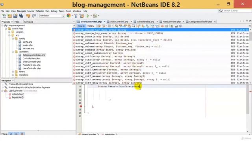Open the Debug Project dropdown arrow
This screenshot has height=141, width=252.
pyautogui.click(x=98, y=16)
